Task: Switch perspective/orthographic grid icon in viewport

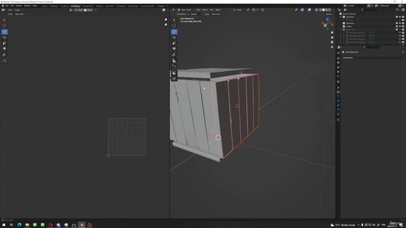Action: (x=332, y=47)
